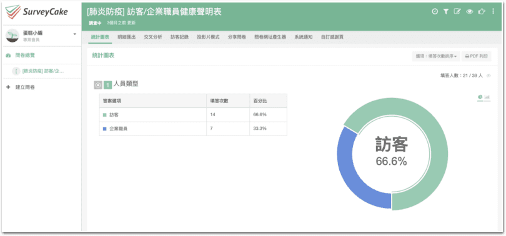
Task: Switch to 投影片模式 tab
Action: pos(208,37)
